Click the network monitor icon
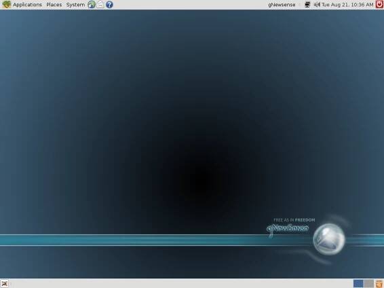 coord(307,4)
